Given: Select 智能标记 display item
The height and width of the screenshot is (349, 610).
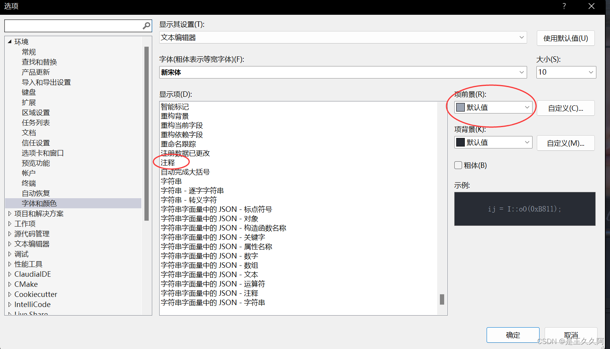Looking at the screenshot, I should coord(175,106).
